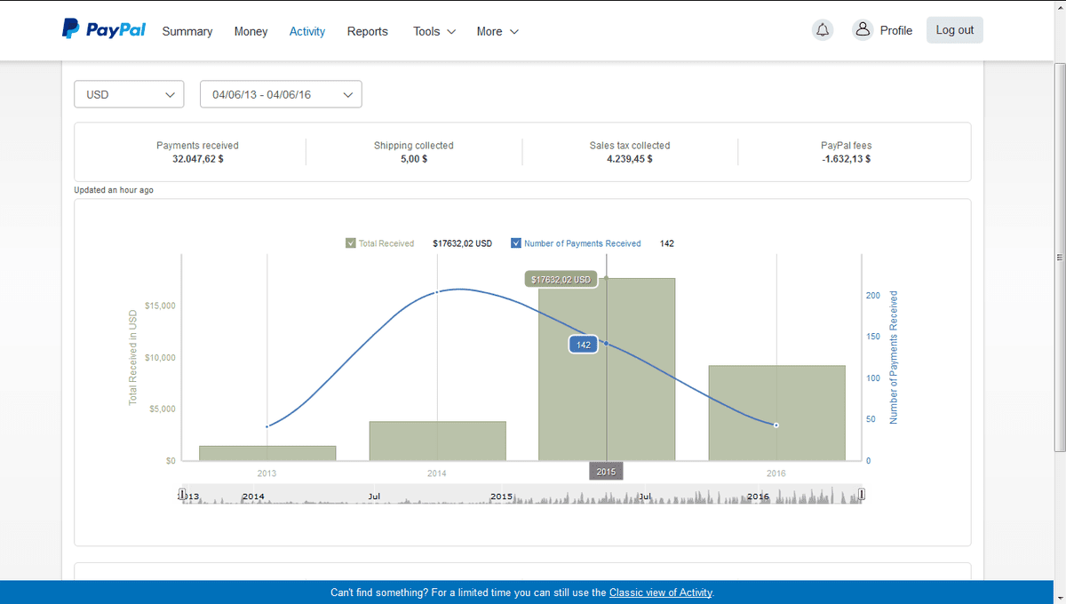Open the Reports tab

[367, 31]
